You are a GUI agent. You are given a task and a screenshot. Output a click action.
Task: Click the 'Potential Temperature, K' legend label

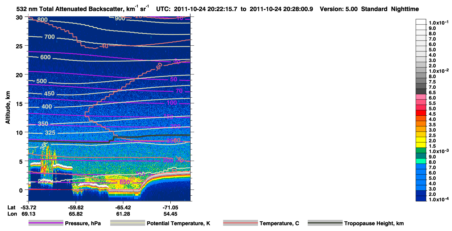coord(179,223)
